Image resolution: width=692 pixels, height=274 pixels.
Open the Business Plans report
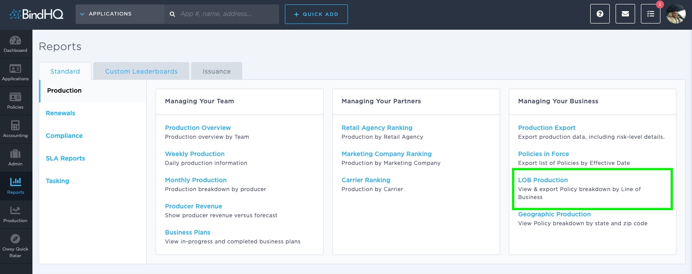click(188, 232)
